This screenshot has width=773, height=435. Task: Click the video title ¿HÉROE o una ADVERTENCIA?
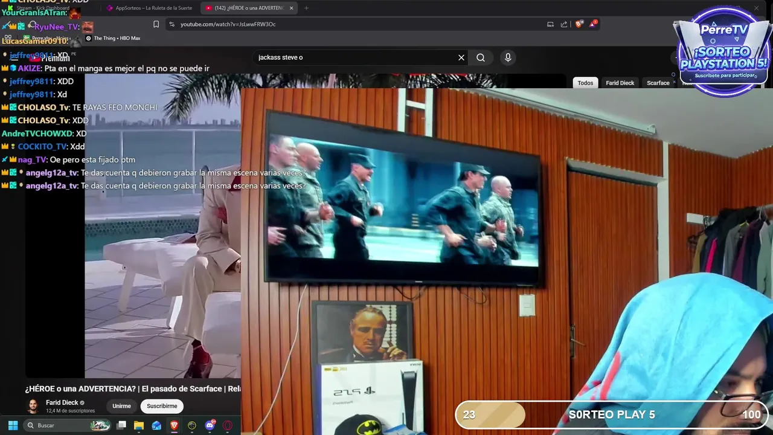(x=133, y=388)
